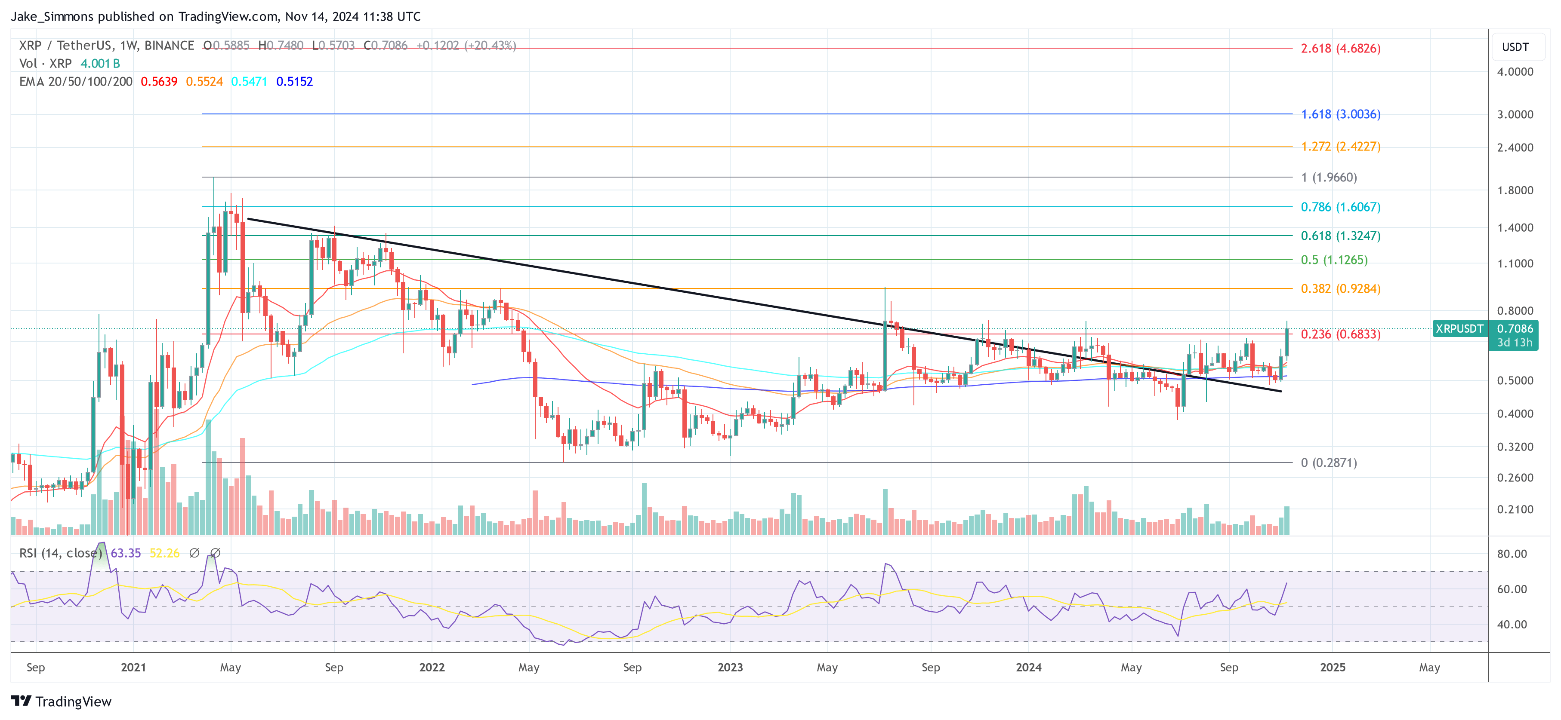Select the 0.236 (0.6833) Fibonacci label
This screenshot has height=720, width=1561.
coord(1340,334)
